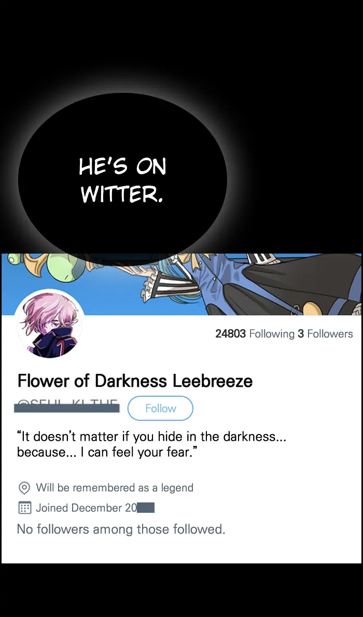363x617 pixels.
Task: Click the bio quote text
Action: tap(151, 444)
